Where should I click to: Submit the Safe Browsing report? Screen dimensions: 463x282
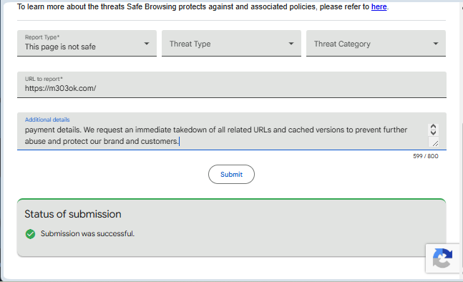(x=231, y=174)
